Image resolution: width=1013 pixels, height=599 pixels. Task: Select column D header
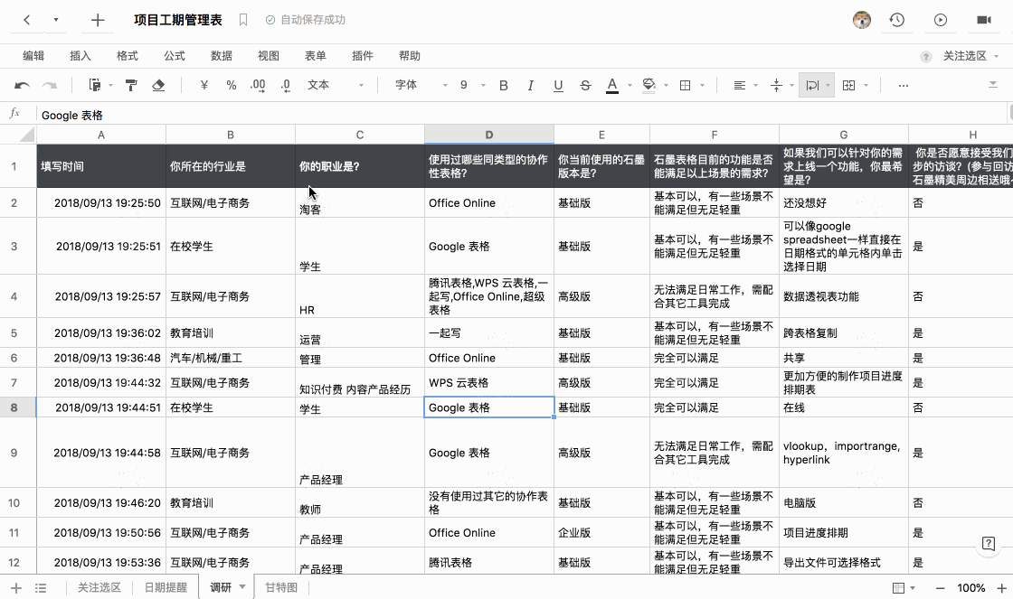click(489, 135)
